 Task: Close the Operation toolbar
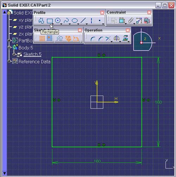[128, 30]
